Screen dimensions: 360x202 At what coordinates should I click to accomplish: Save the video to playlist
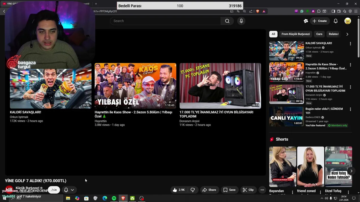[229, 190]
